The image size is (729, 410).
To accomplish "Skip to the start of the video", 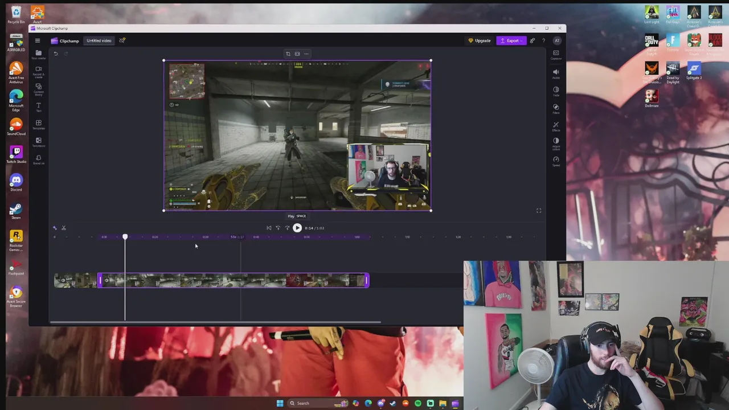I will [x=269, y=228].
